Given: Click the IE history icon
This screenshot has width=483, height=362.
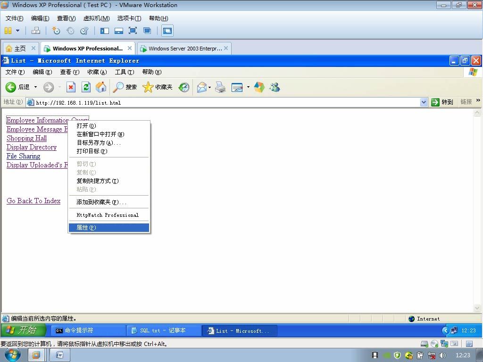Looking at the screenshot, I should [x=184, y=87].
